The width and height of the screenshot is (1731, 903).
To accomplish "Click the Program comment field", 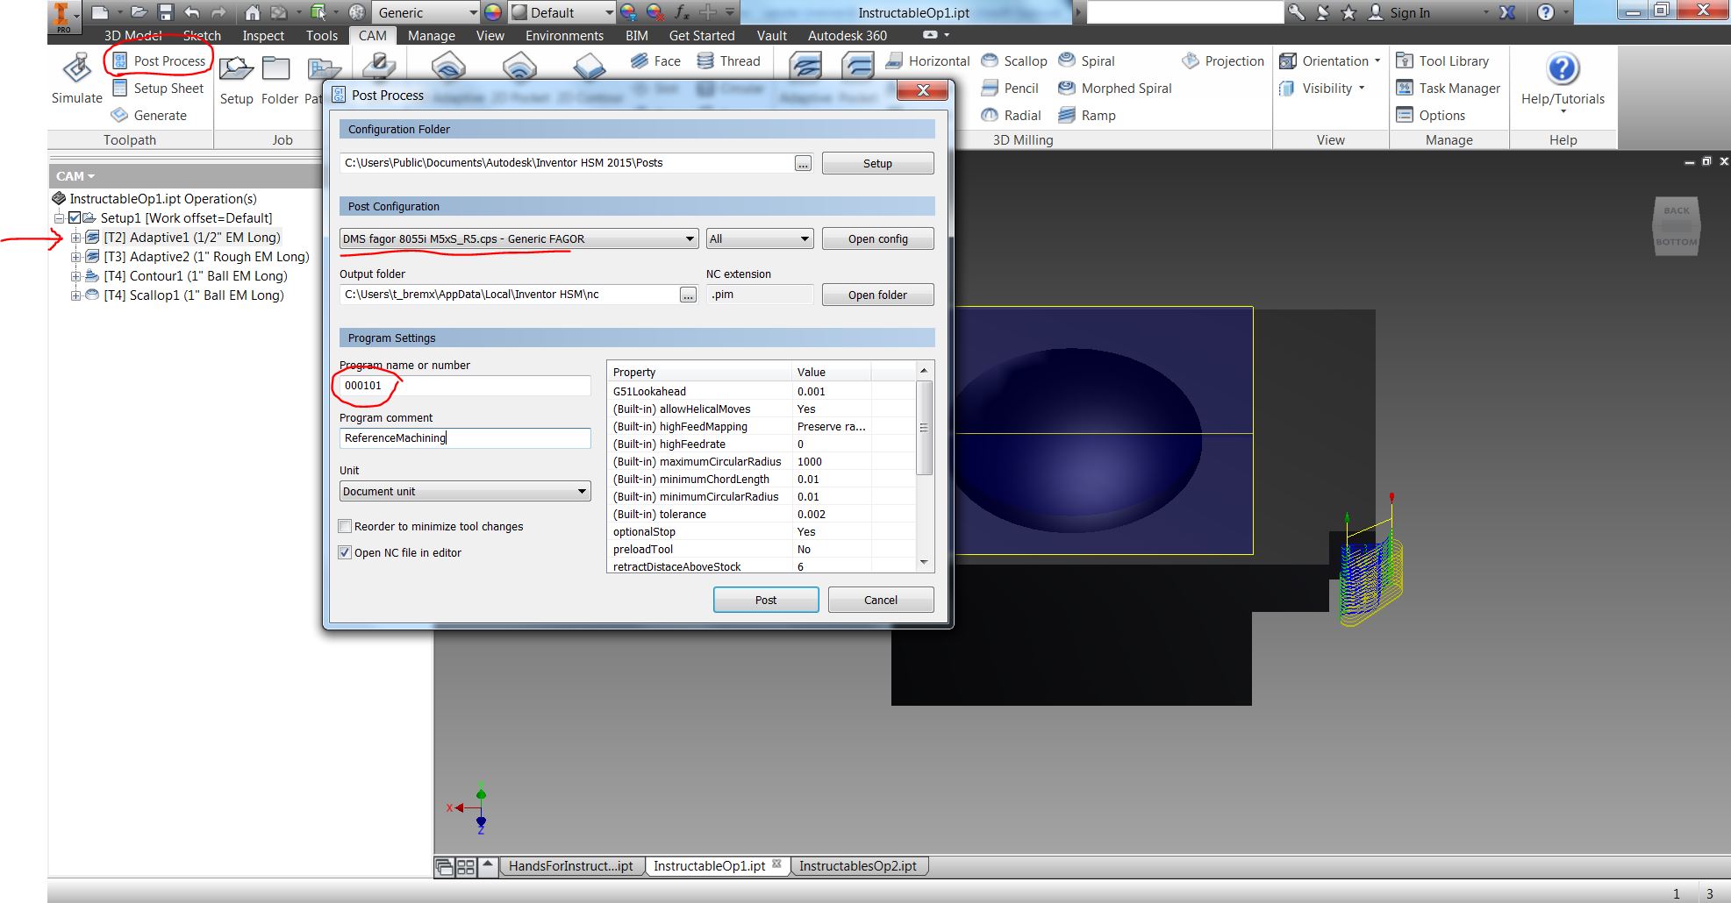I will (465, 438).
